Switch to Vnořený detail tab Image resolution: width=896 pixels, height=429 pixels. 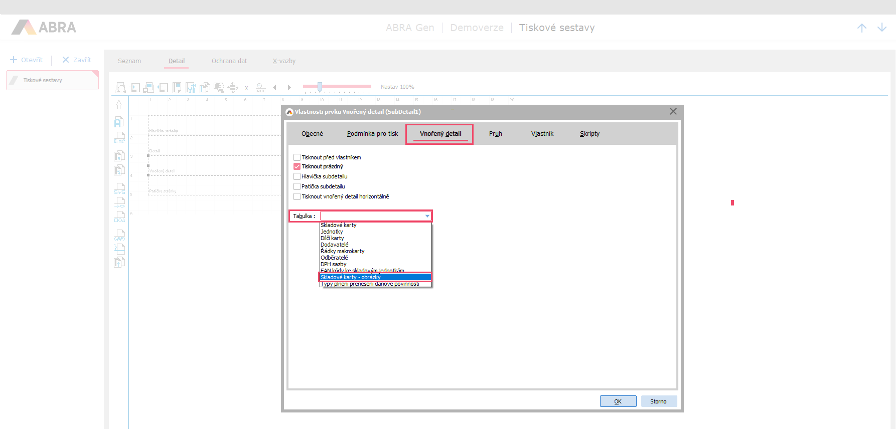point(440,134)
